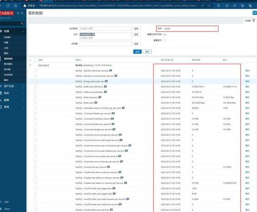Click the not-secure warning icon in address bar
This screenshot has height=212, width=257.
(x=25, y=6)
